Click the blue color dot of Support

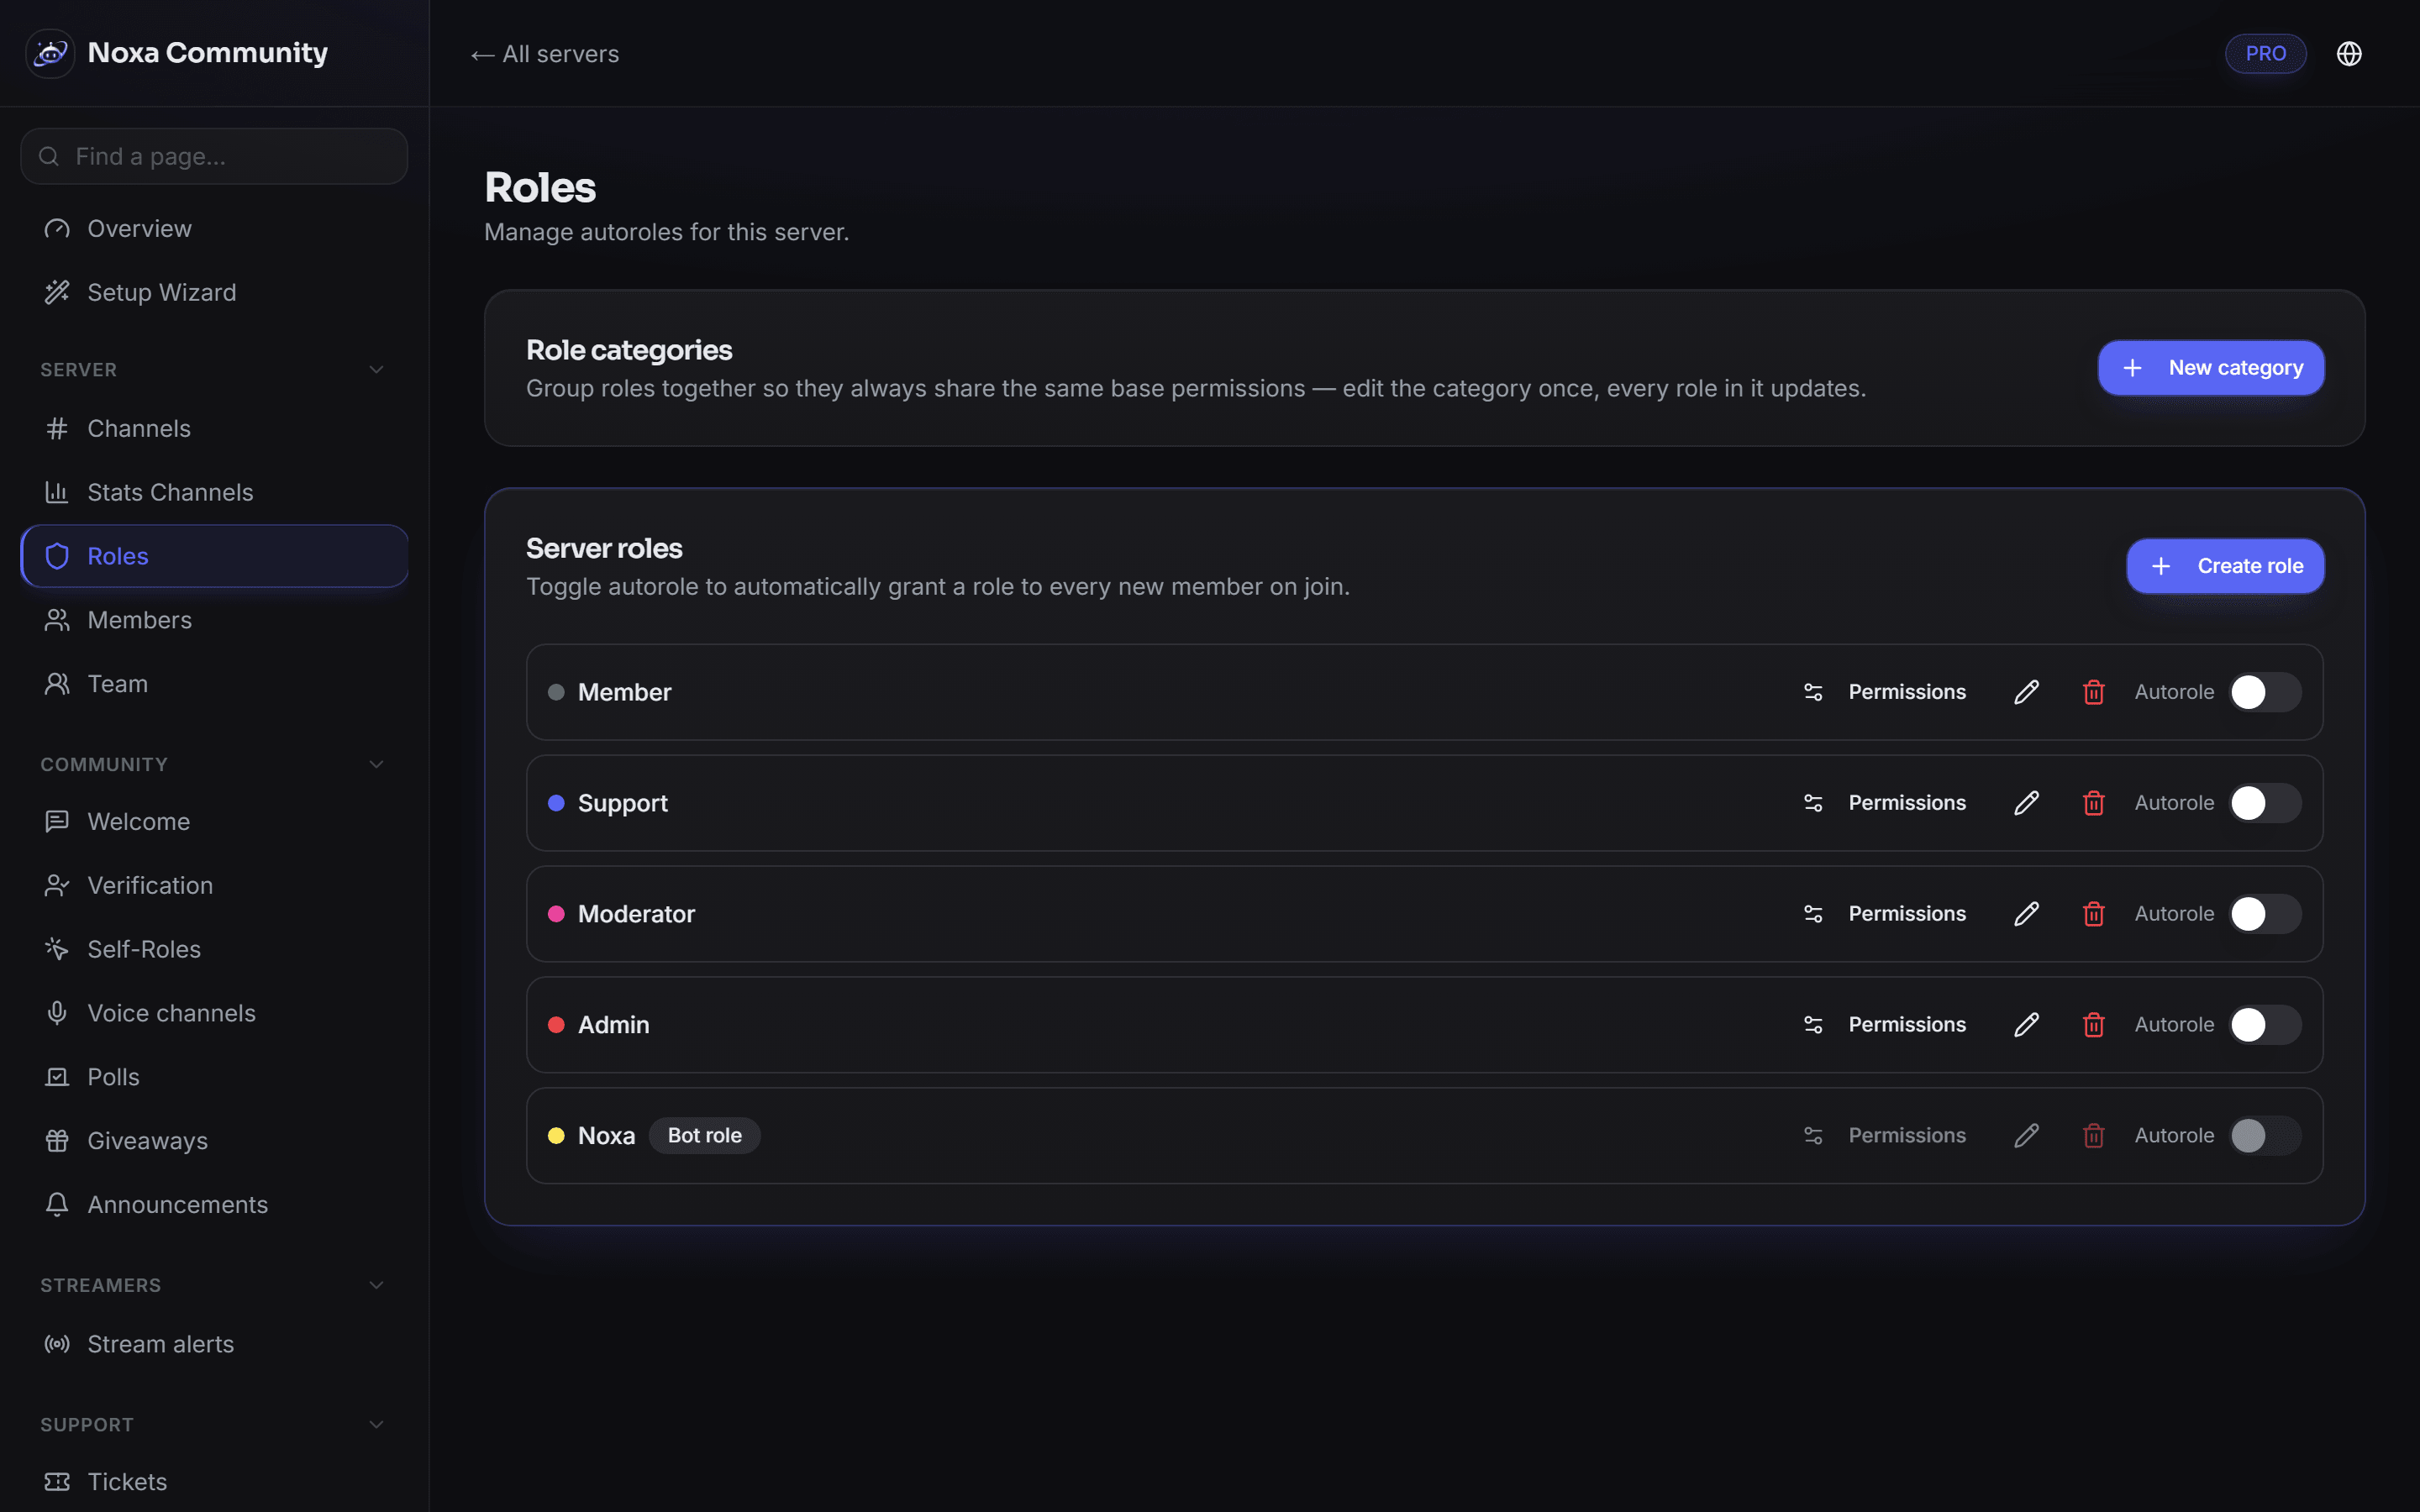[556, 803]
